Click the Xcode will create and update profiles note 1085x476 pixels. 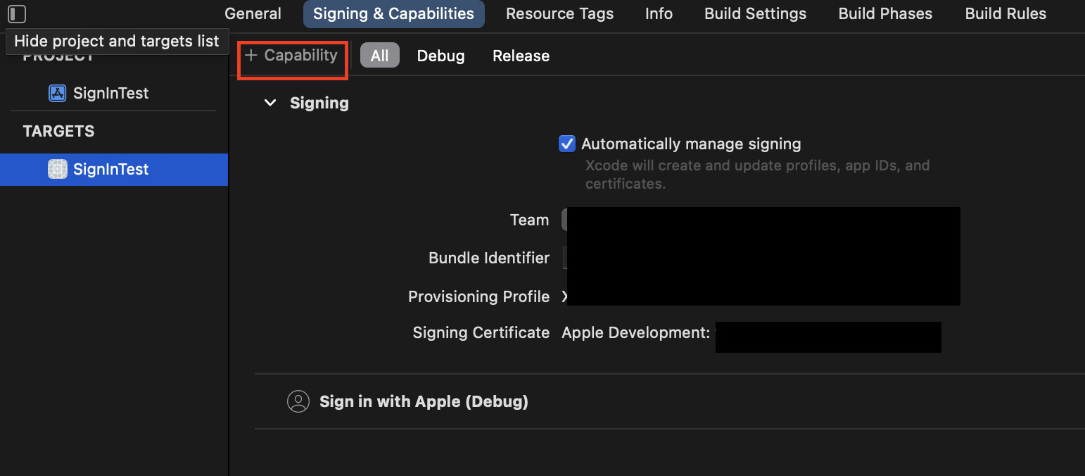click(x=758, y=175)
